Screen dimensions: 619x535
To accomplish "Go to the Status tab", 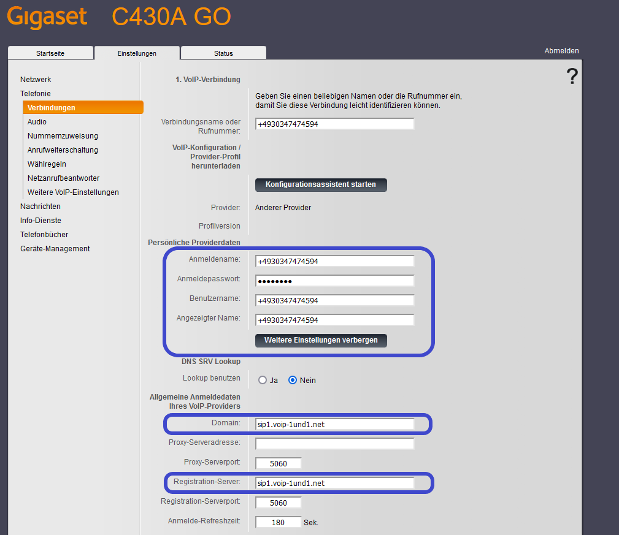I will point(223,53).
